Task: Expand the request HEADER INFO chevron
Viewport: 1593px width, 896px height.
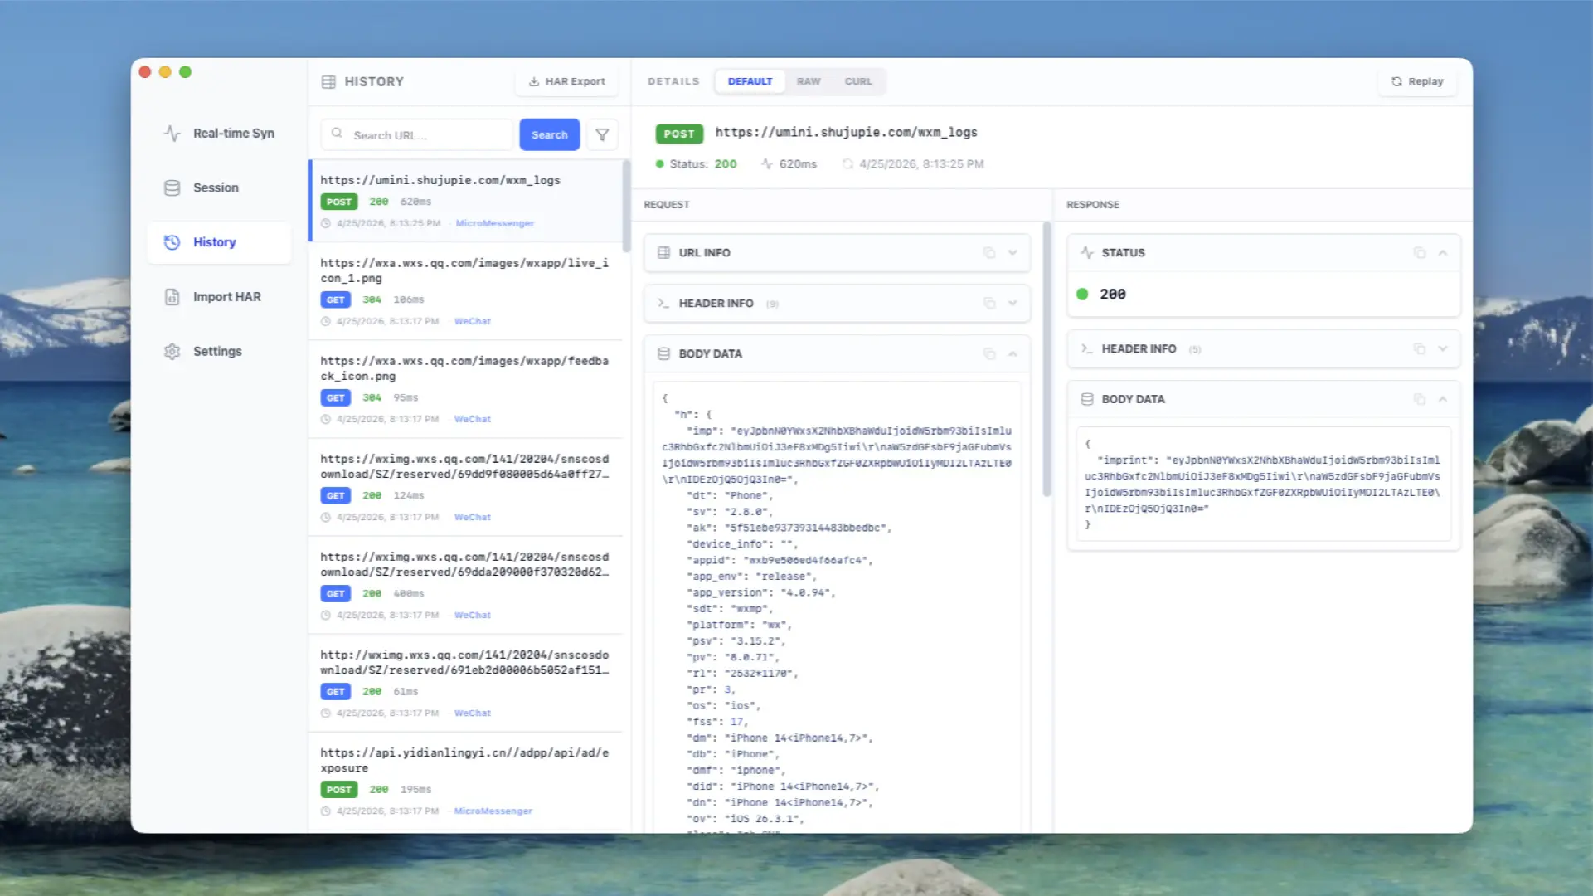Action: click(1013, 304)
